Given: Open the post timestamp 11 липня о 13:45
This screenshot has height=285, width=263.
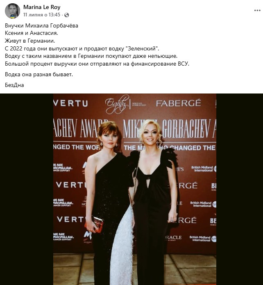Looking at the screenshot, I should [x=42, y=15].
